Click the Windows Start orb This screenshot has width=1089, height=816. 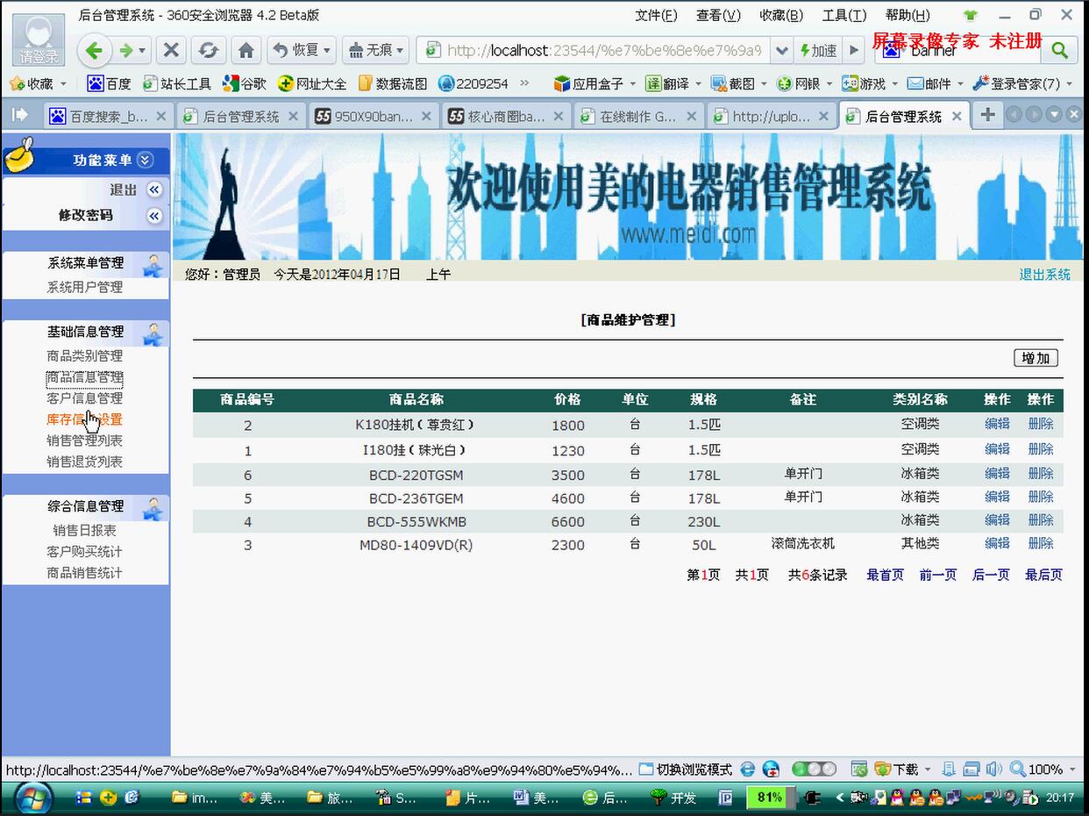tap(34, 798)
